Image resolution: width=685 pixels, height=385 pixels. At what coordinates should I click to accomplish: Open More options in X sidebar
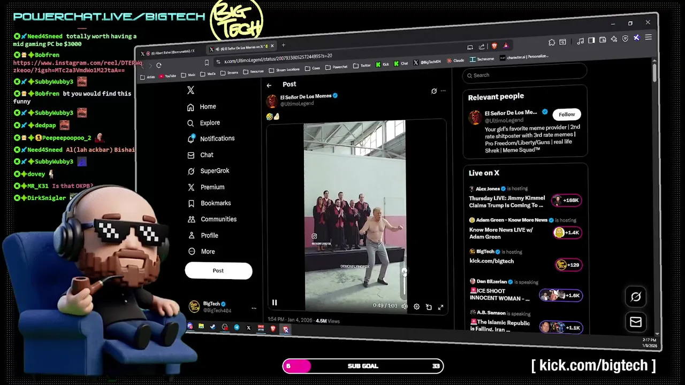[201, 252]
